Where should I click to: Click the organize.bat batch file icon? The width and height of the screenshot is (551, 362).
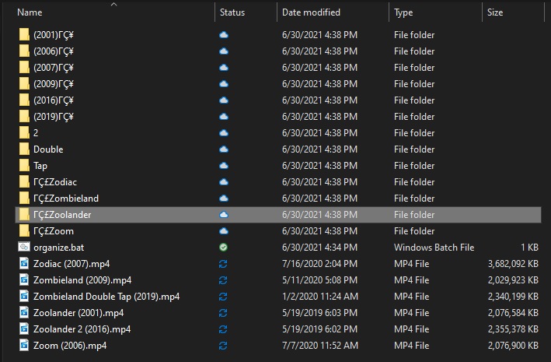[x=24, y=247]
